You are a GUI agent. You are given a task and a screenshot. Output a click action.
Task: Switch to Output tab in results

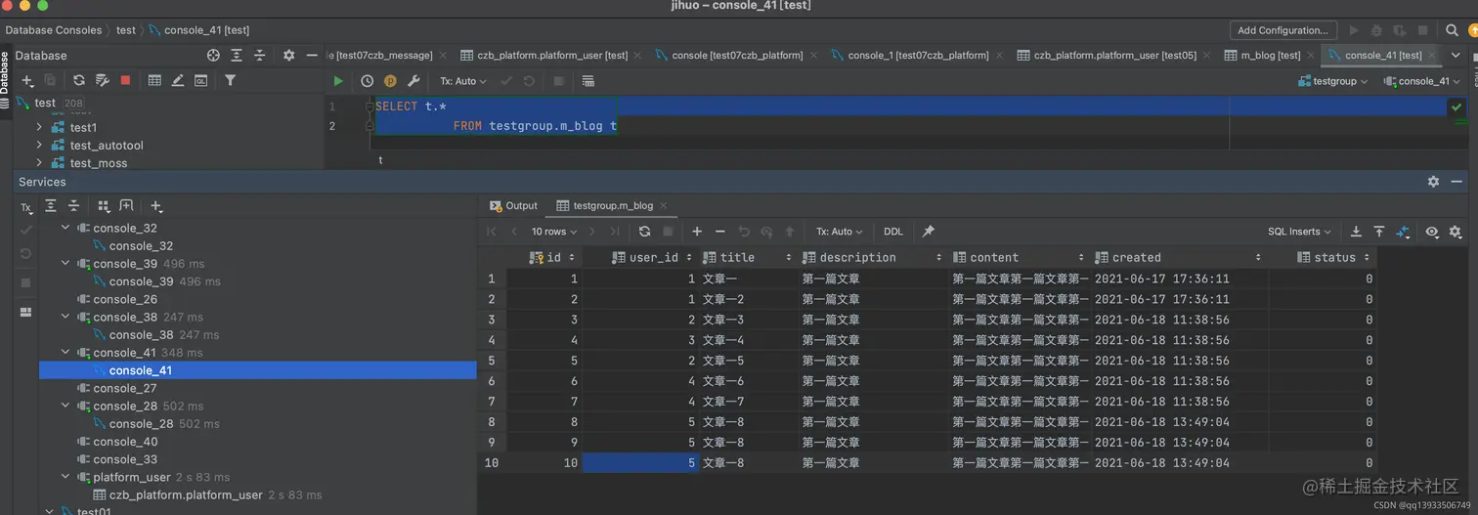pyautogui.click(x=514, y=206)
